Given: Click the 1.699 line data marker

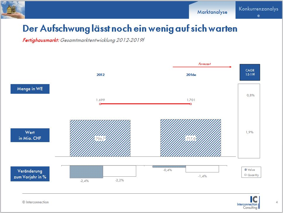Looking at the screenshot, I should coord(100,104).
